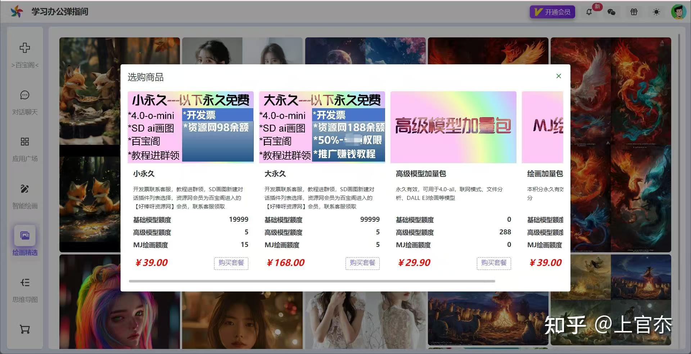Open the user avatar menu
Viewport: 691px width, 354px height.
pos(679,12)
